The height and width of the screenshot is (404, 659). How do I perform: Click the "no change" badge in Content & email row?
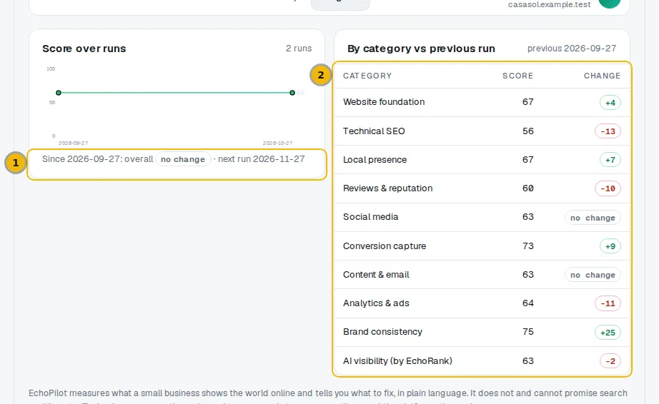(x=593, y=275)
